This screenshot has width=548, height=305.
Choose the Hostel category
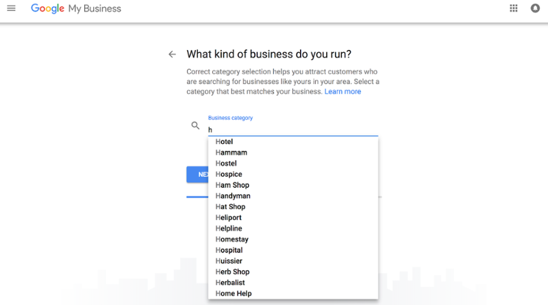point(293,163)
